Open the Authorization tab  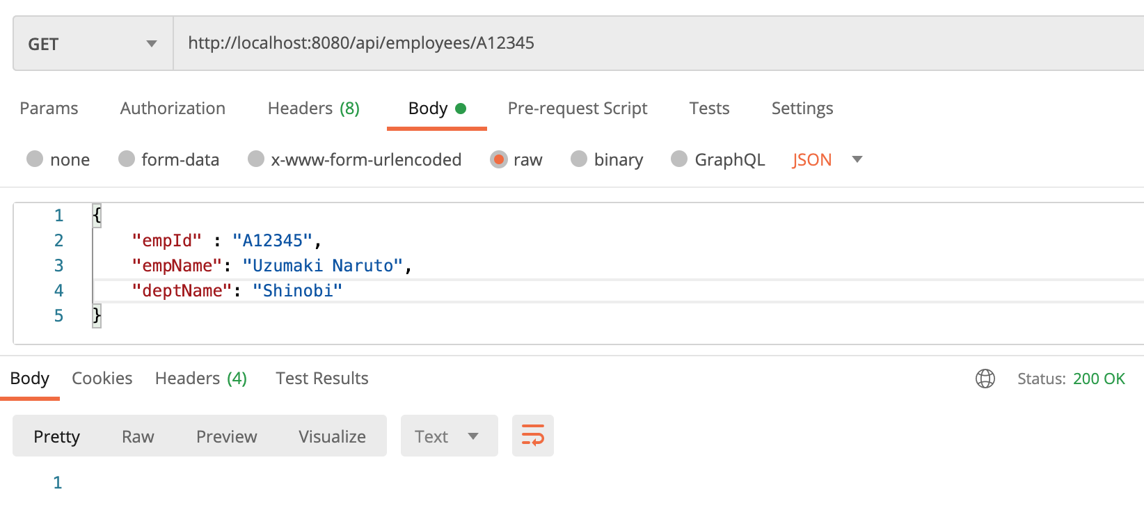173,109
